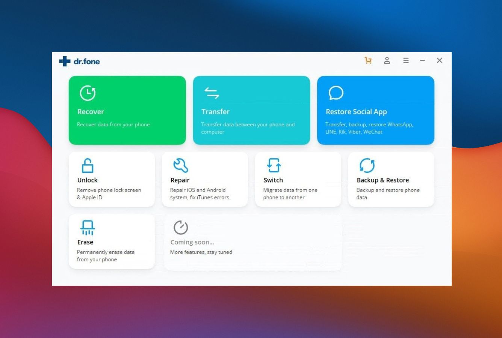Click 'Recover data from your phone' text
The image size is (502, 338).
click(x=113, y=125)
